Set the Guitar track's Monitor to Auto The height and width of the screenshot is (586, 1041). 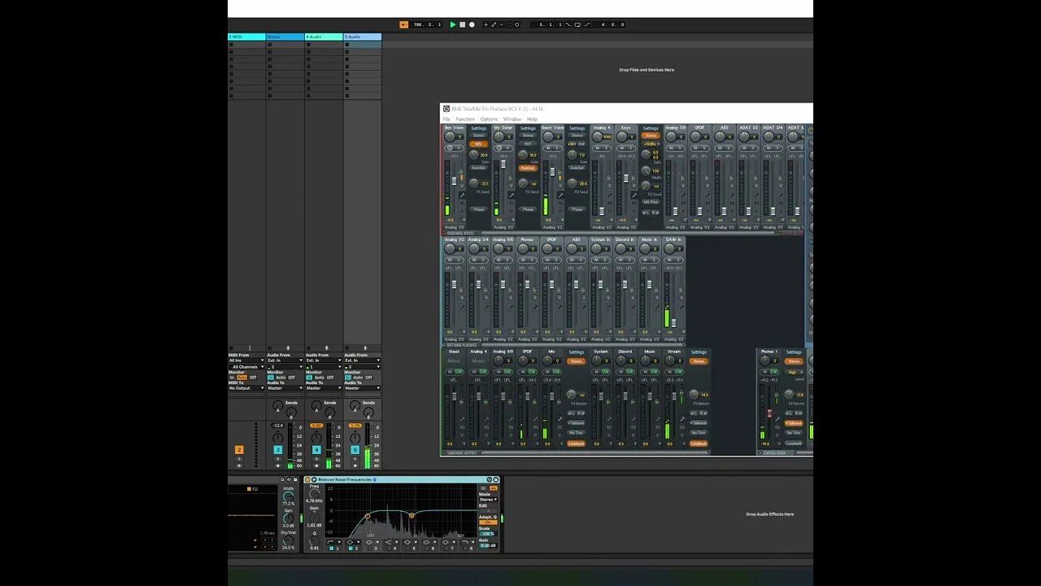[x=280, y=378]
